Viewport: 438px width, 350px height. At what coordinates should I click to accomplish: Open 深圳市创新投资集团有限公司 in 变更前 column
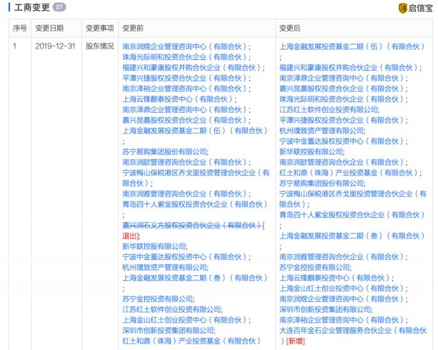(168, 331)
